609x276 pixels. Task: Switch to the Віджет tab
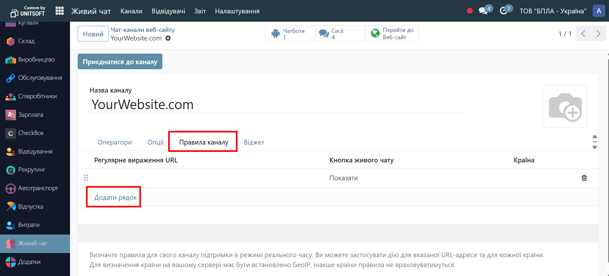click(254, 142)
